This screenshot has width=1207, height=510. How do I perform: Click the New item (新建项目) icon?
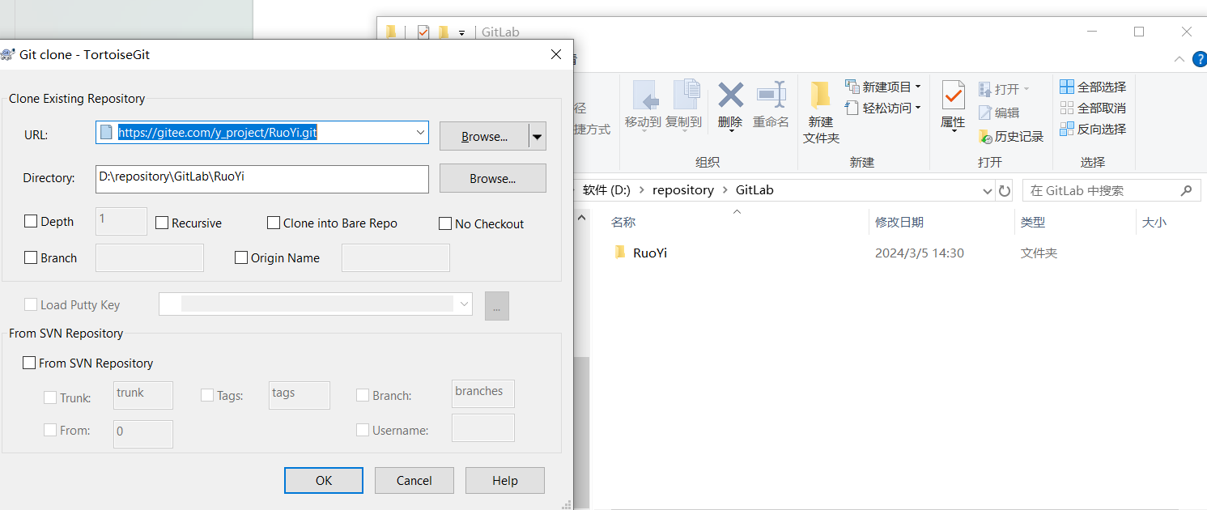click(852, 87)
